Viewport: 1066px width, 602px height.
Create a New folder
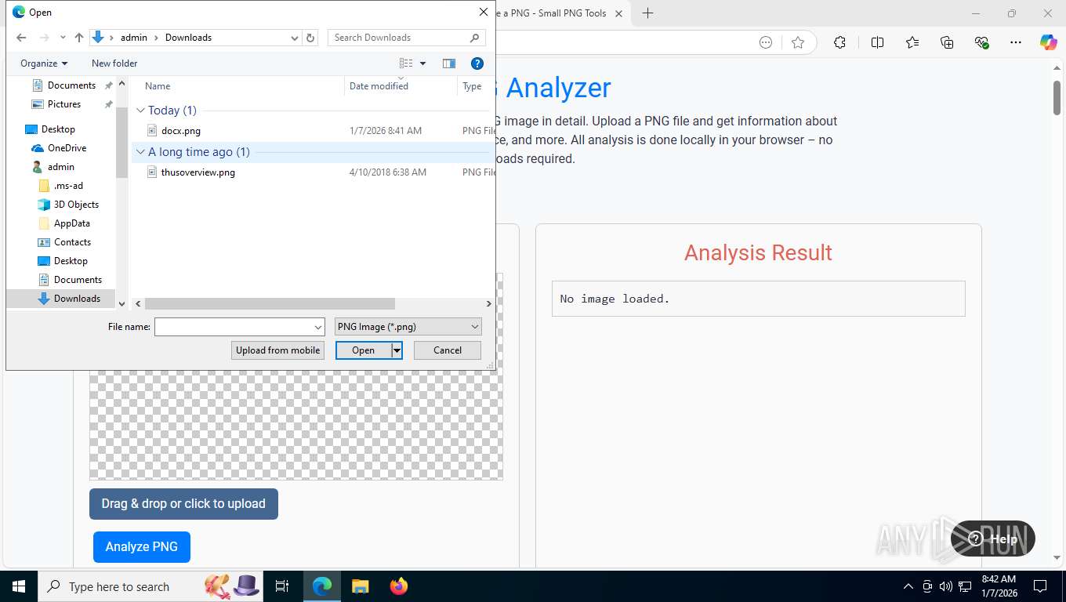[x=114, y=63]
